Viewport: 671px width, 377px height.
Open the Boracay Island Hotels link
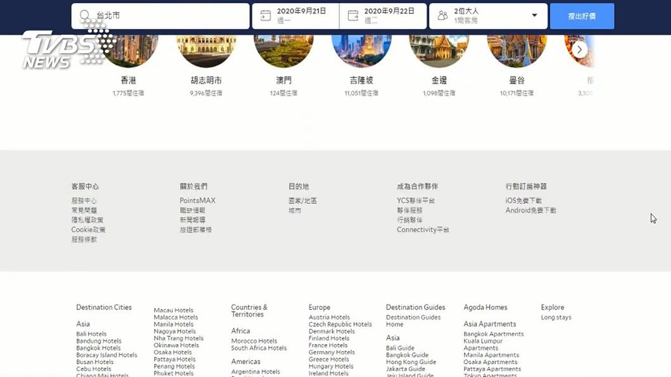(x=106, y=355)
